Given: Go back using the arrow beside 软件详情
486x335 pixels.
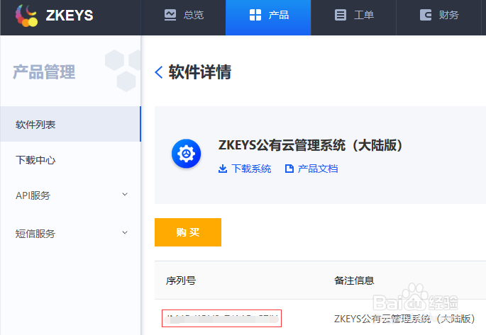Looking at the screenshot, I should [x=159, y=72].
